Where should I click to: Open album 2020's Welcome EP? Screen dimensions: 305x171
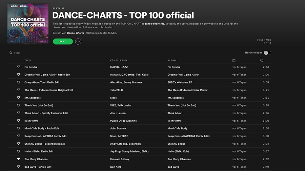point(180,82)
